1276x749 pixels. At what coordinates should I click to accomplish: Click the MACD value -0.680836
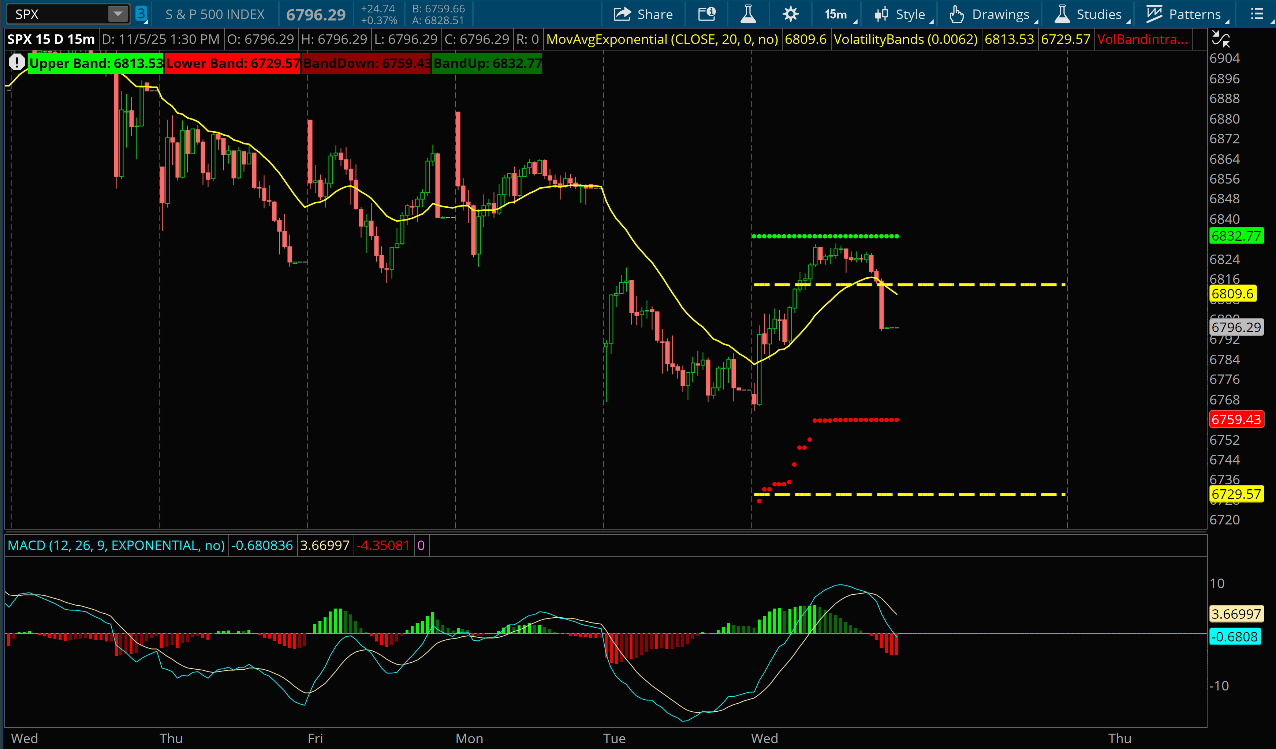262,545
